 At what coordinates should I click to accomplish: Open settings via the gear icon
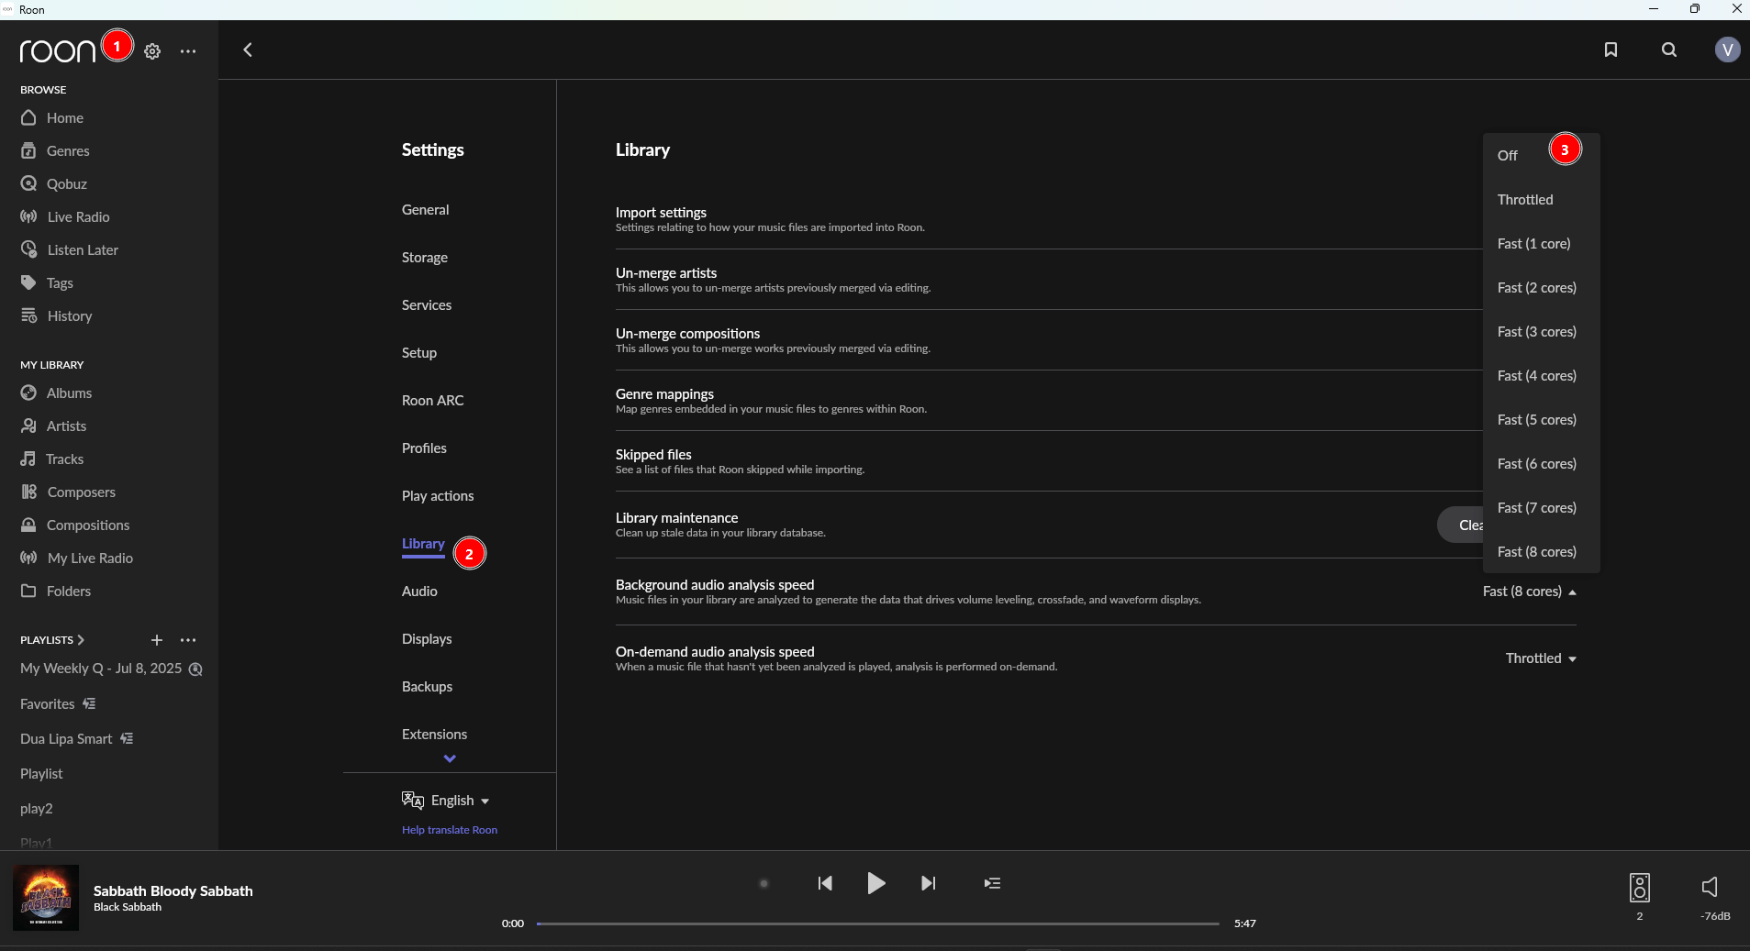pyautogui.click(x=152, y=51)
